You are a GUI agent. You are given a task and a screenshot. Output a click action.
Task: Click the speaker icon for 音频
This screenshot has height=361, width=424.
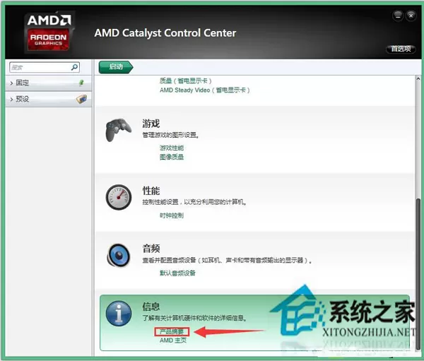119,255
